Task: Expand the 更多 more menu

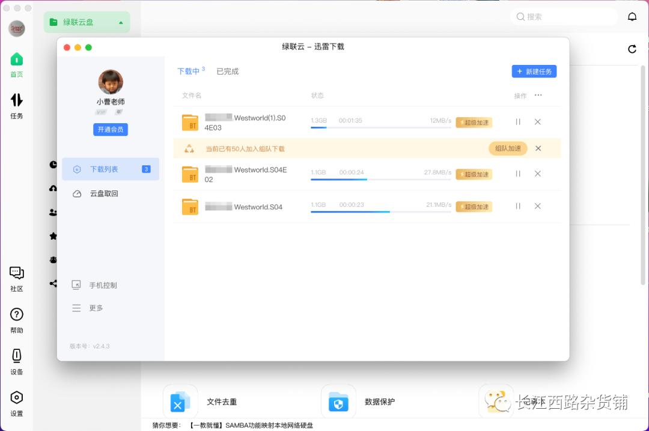Action: tap(95, 307)
